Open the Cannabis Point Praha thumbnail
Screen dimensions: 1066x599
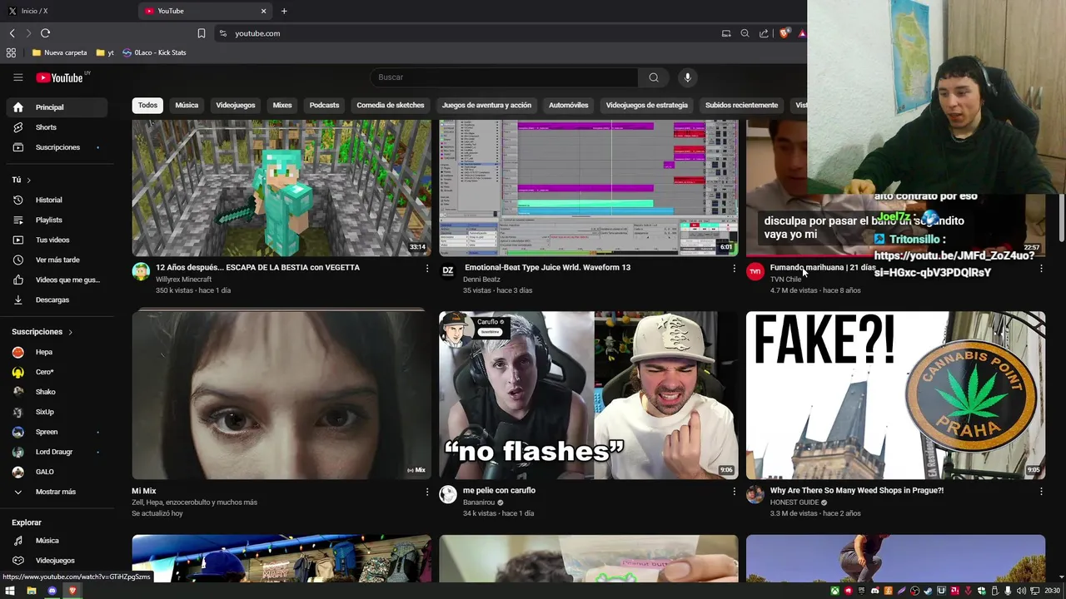coord(895,395)
